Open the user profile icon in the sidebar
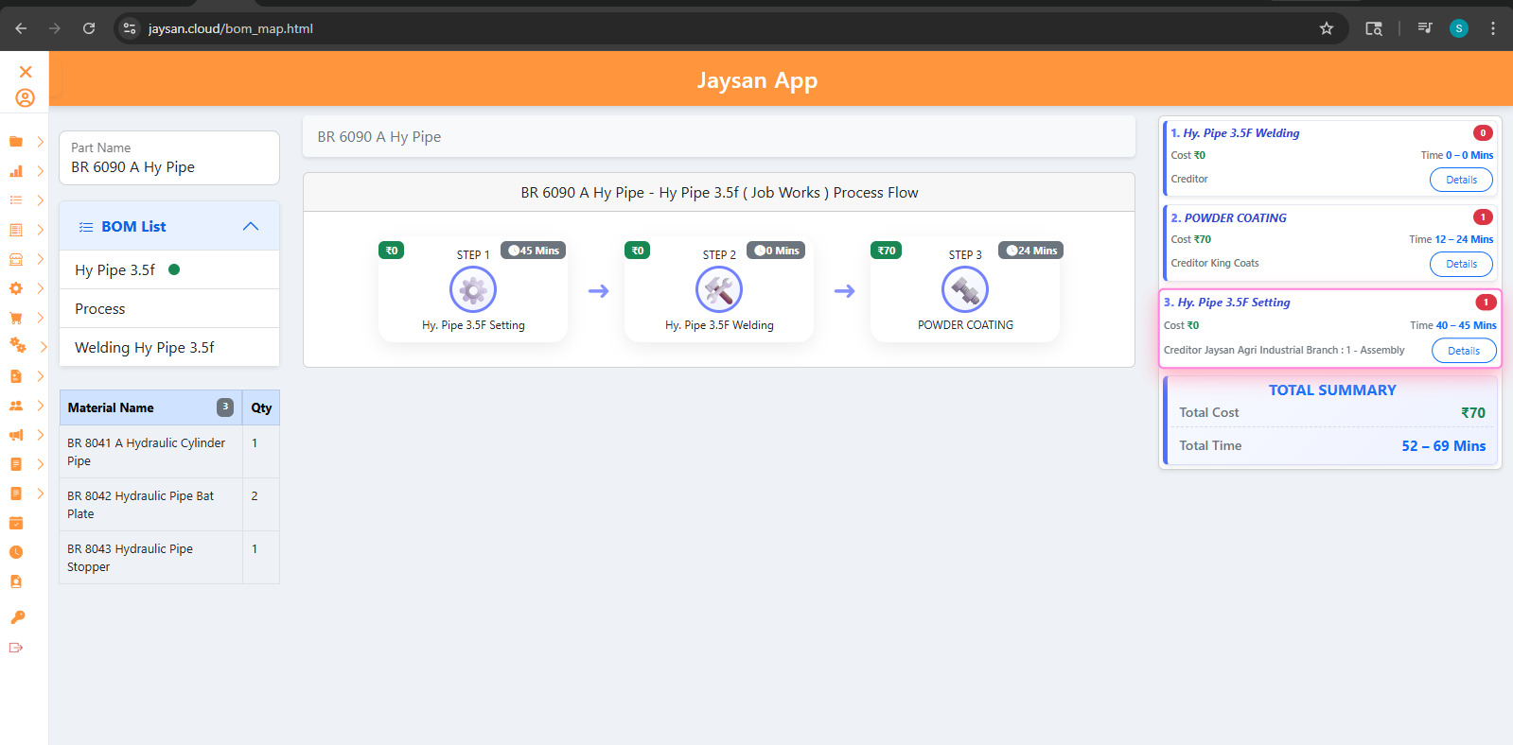The width and height of the screenshot is (1513, 745). [x=26, y=98]
